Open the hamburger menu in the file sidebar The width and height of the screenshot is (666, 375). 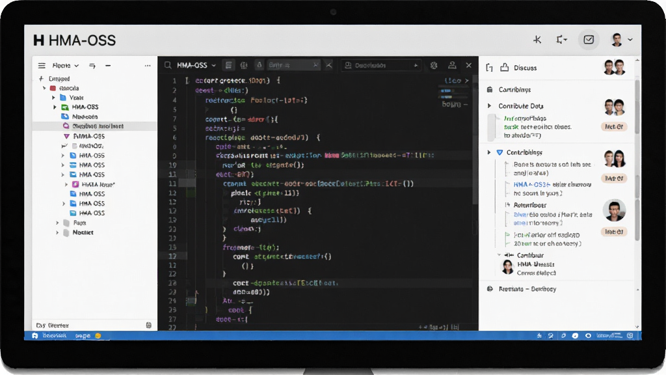pyautogui.click(x=42, y=66)
